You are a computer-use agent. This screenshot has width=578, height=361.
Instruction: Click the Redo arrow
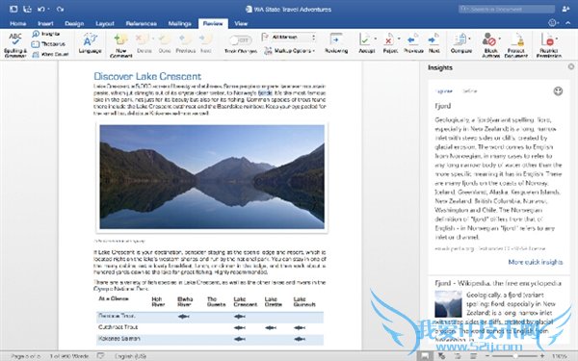click(60, 9)
